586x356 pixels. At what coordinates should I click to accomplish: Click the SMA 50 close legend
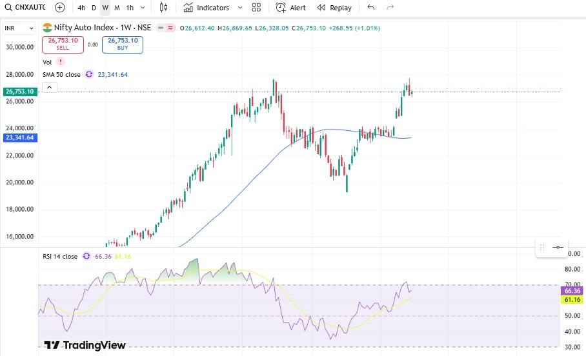point(61,75)
